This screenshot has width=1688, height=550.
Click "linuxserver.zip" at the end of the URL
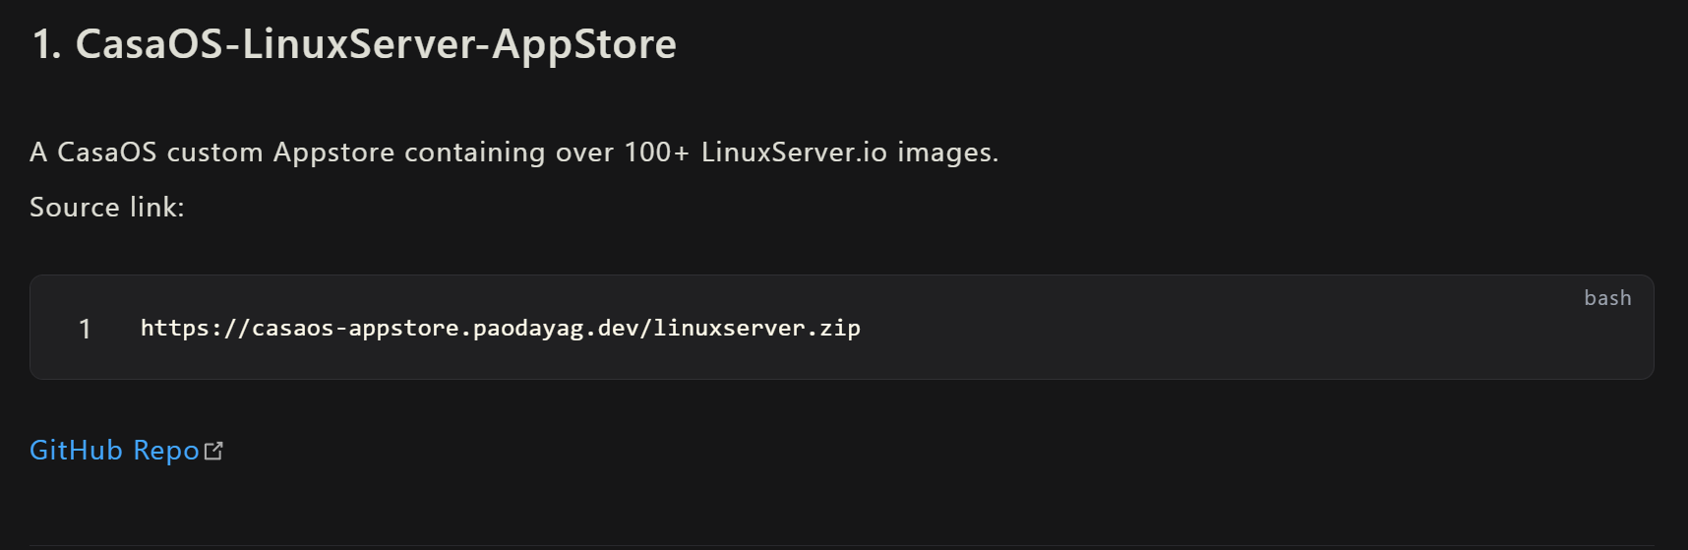tap(756, 329)
